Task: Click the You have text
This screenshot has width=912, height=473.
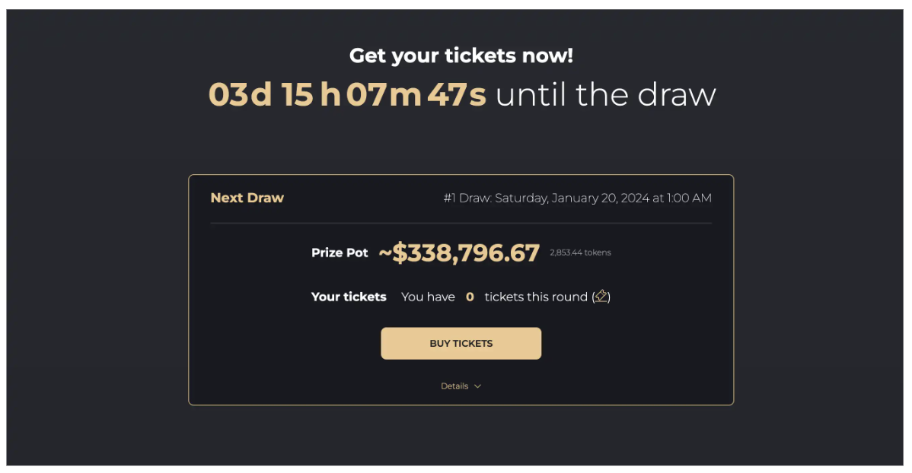Action: click(x=428, y=297)
